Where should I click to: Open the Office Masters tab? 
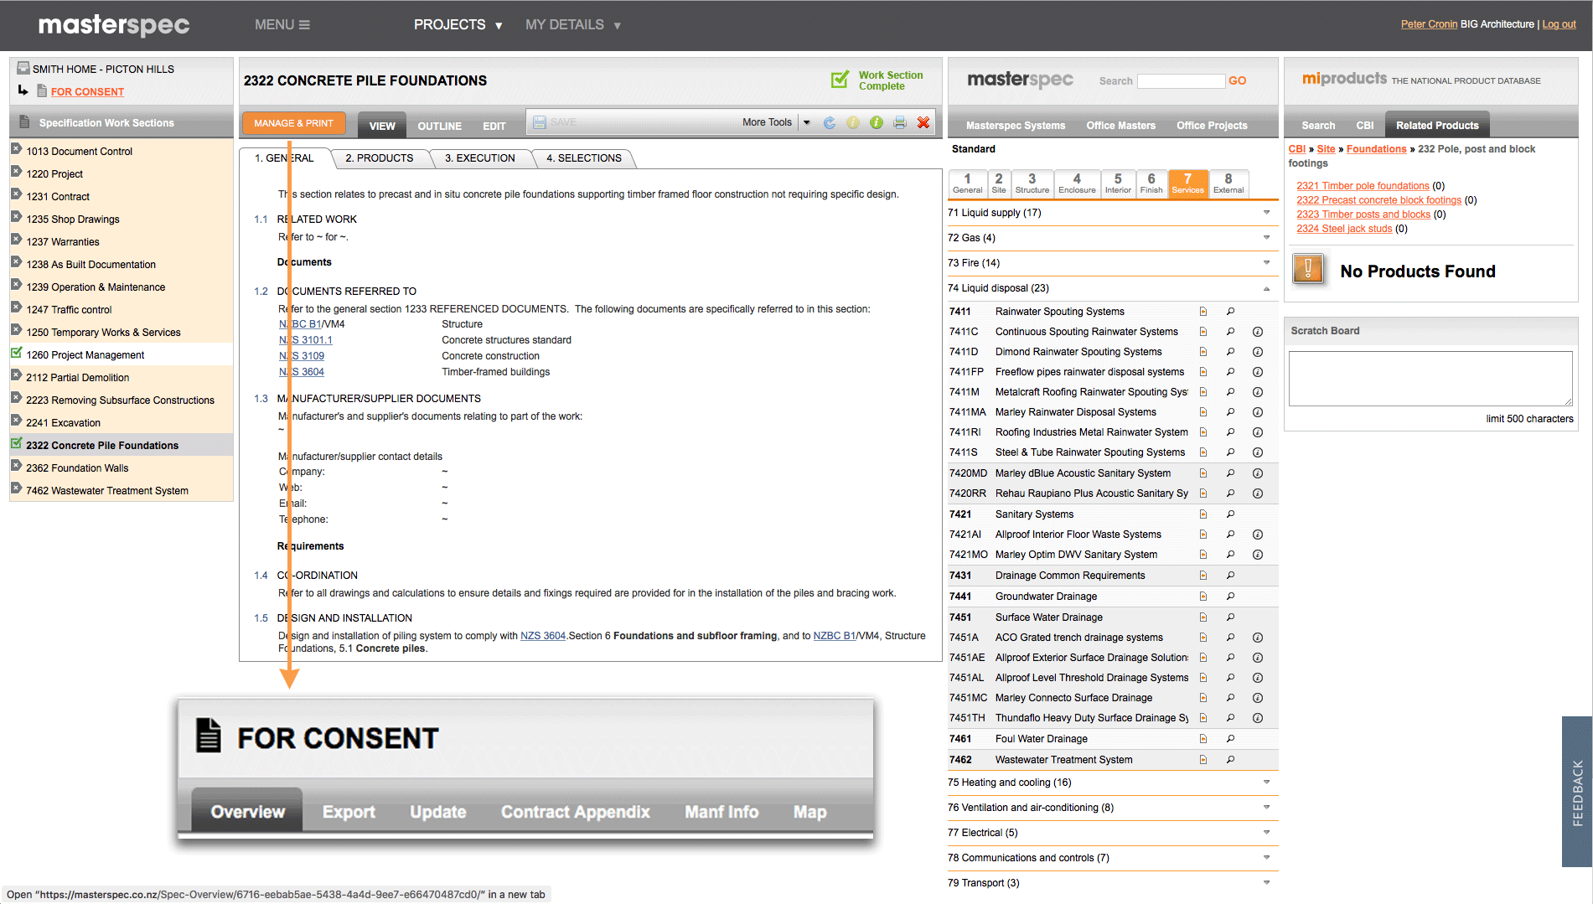(1120, 126)
